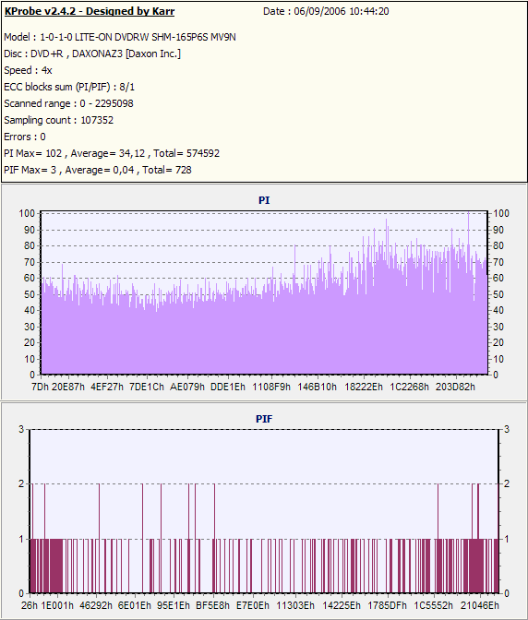Select the Sampling count 107352 line
Screen dimensions: 528x620
58,120
